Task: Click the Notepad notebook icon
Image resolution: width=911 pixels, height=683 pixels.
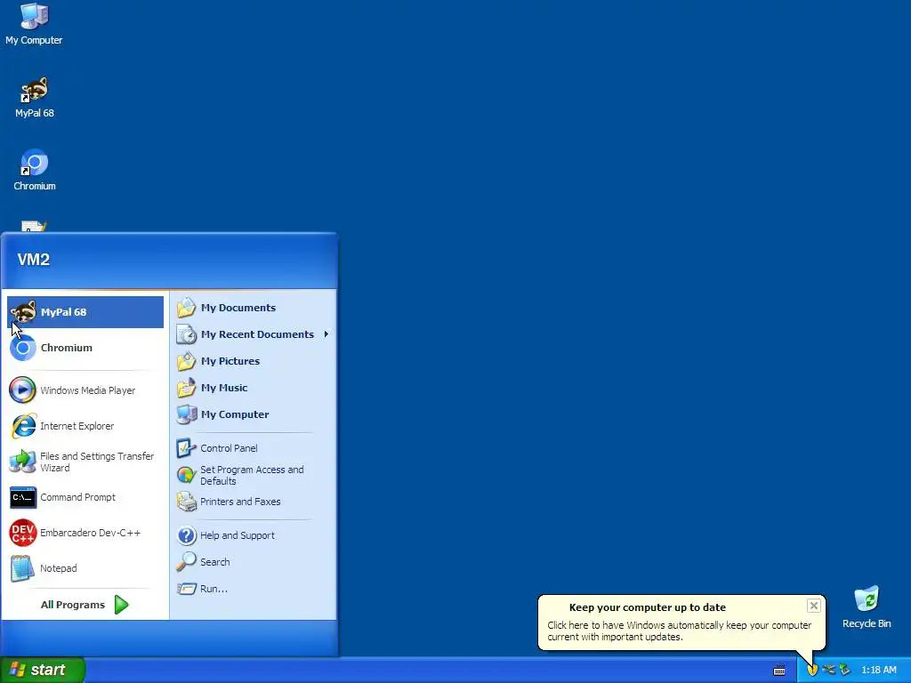Action: (x=22, y=568)
